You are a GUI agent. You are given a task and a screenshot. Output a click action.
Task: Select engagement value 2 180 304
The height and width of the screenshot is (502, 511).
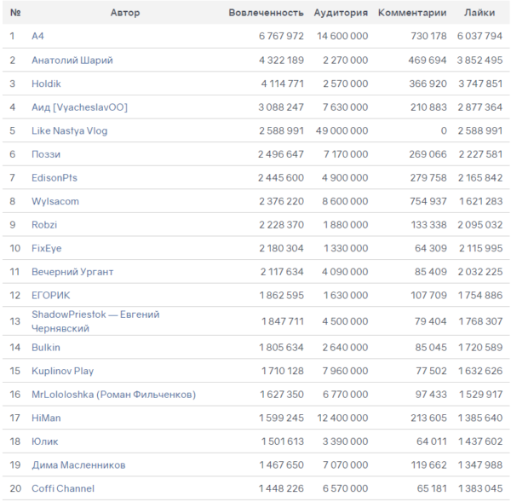coord(281,248)
